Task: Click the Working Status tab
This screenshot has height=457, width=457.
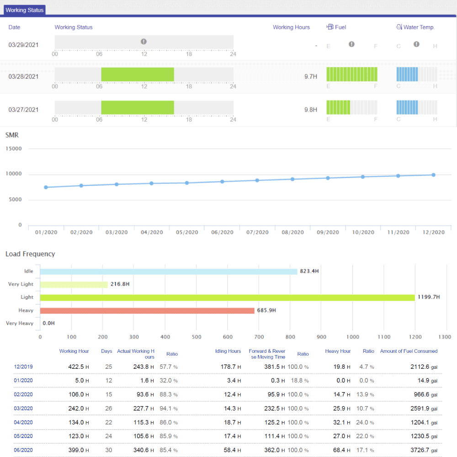Action: coord(25,10)
